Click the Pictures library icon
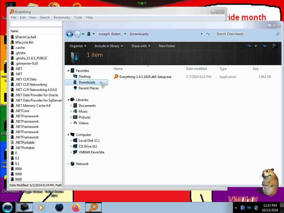 coord(75,117)
